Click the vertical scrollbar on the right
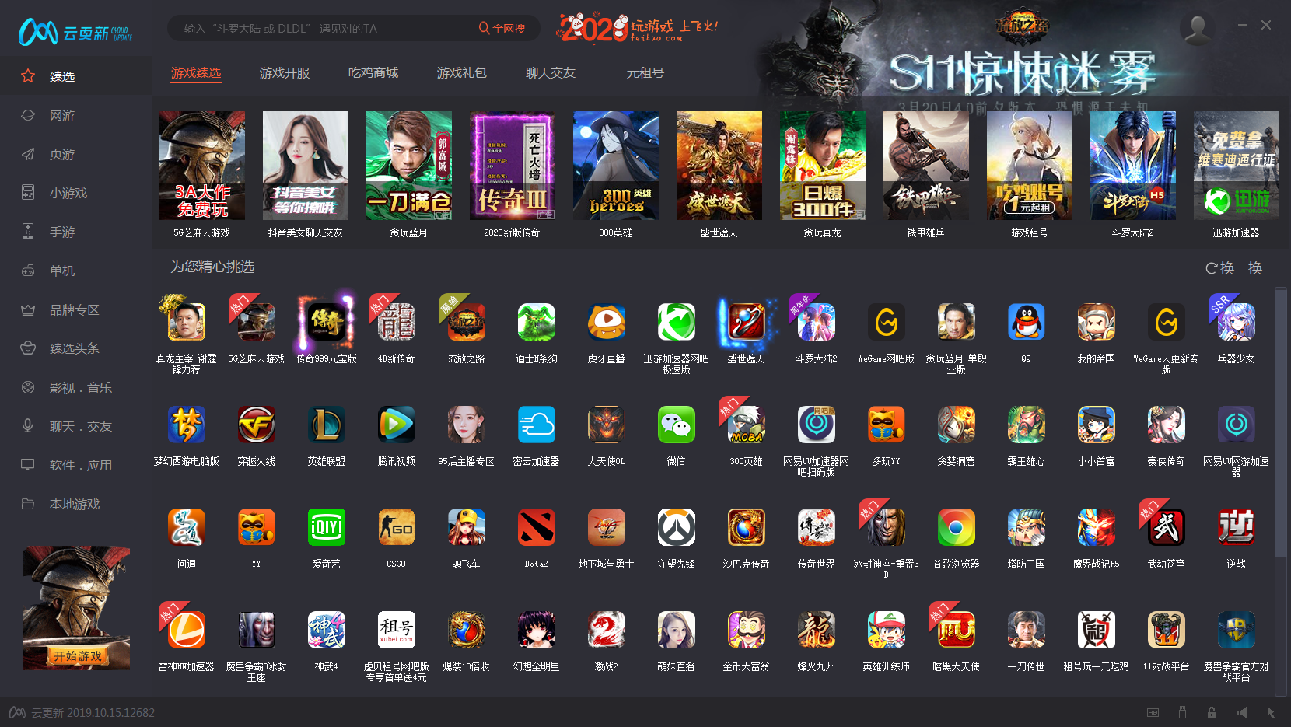Screen dimensions: 1291x727 click(x=1280, y=420)
